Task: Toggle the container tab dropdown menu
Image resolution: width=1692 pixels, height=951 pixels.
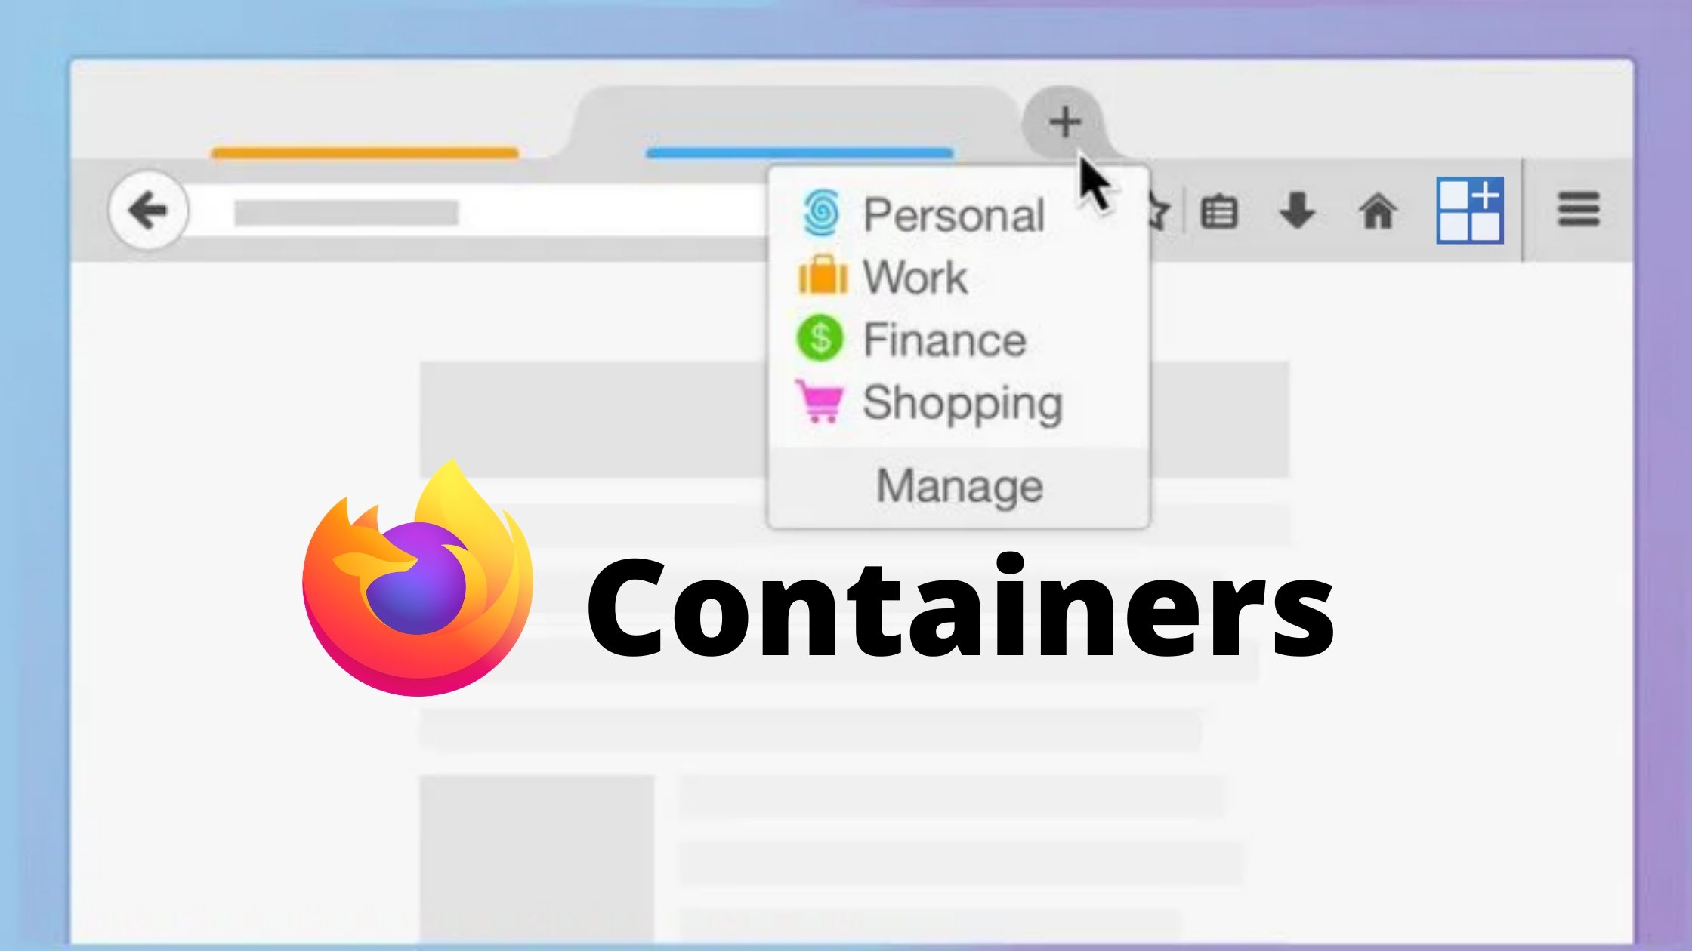Action: click(x=1064, y=122)
